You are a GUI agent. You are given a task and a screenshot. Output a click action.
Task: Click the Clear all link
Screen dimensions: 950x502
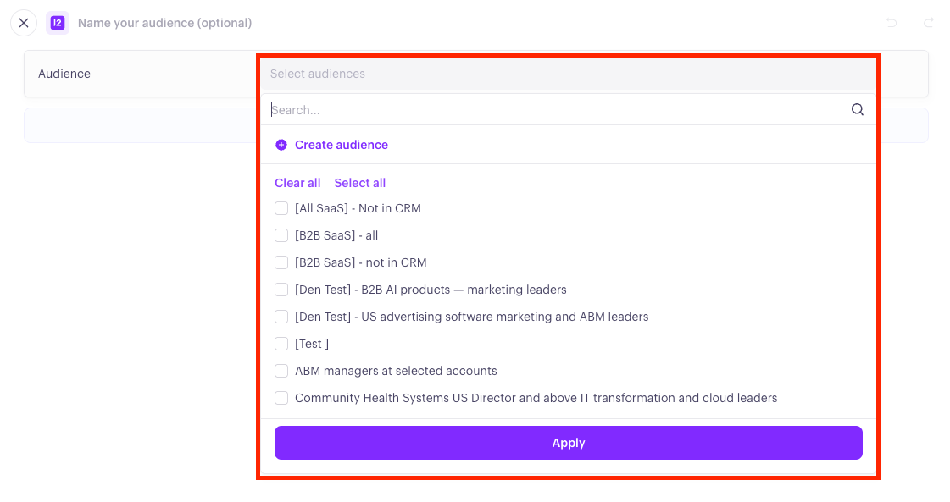click(x=297, y=183)
